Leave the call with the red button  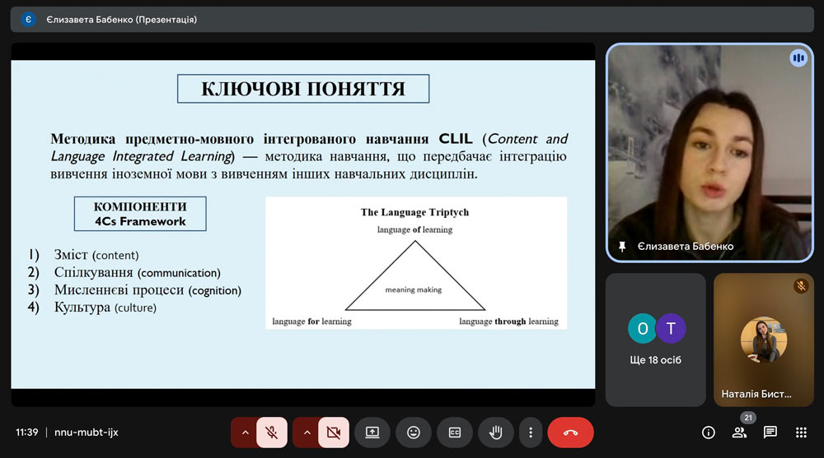pos(570,433)
